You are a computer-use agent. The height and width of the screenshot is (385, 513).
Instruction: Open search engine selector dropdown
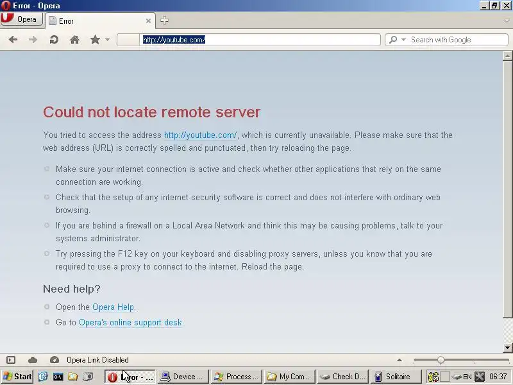[x=404, y=40]
